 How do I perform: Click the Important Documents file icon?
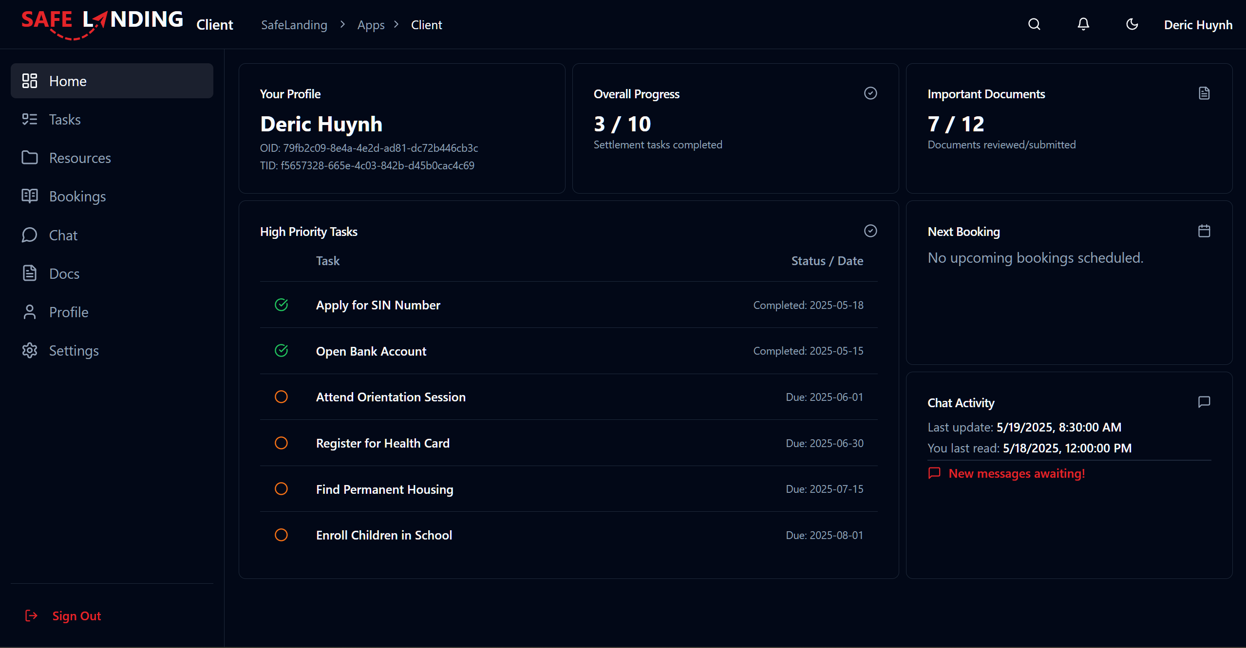click(1204, 93)
